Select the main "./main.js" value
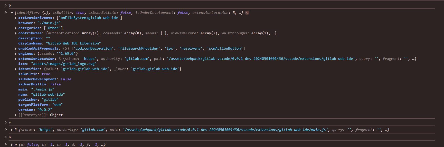The width and height of the screenshot is (444, 147). point(43,89)
